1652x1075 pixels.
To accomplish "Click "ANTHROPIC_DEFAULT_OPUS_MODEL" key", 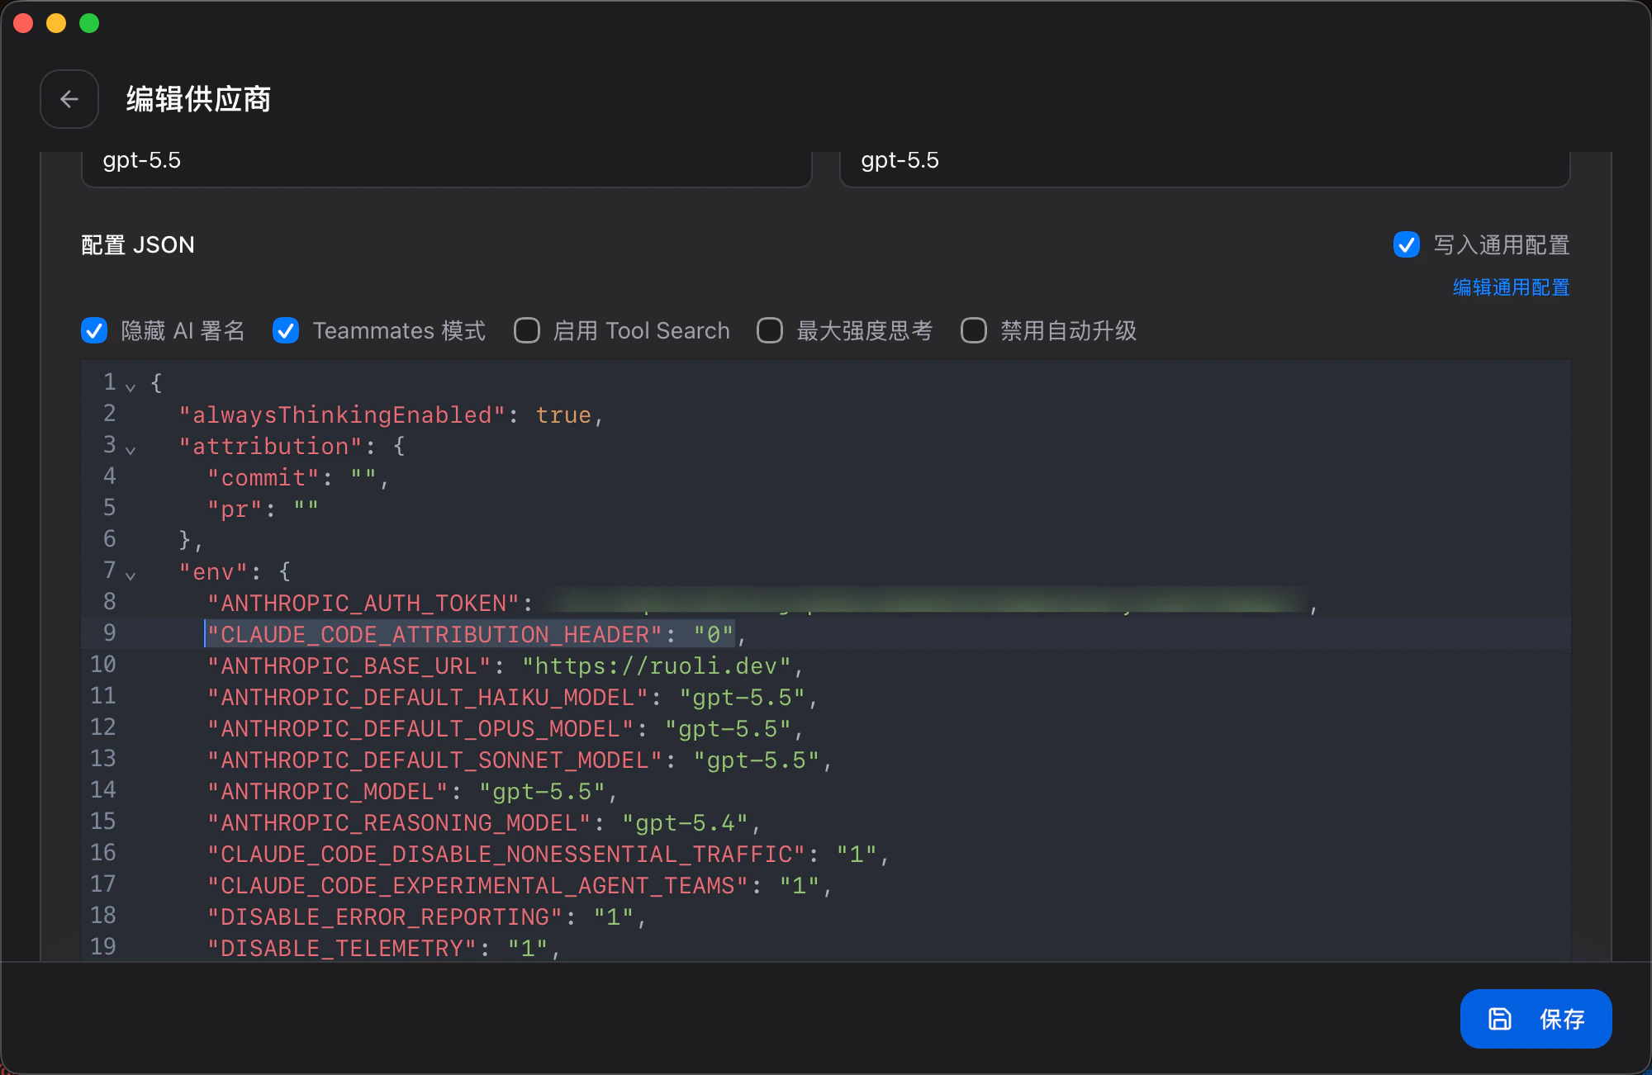I will point(420,728).
